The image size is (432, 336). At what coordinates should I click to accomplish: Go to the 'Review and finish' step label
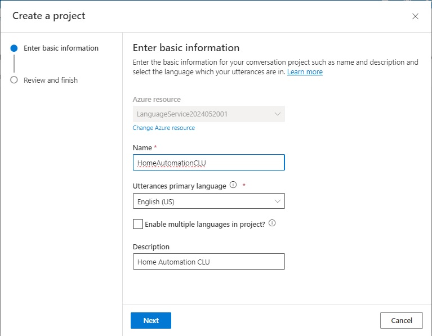tap(51, 80)
